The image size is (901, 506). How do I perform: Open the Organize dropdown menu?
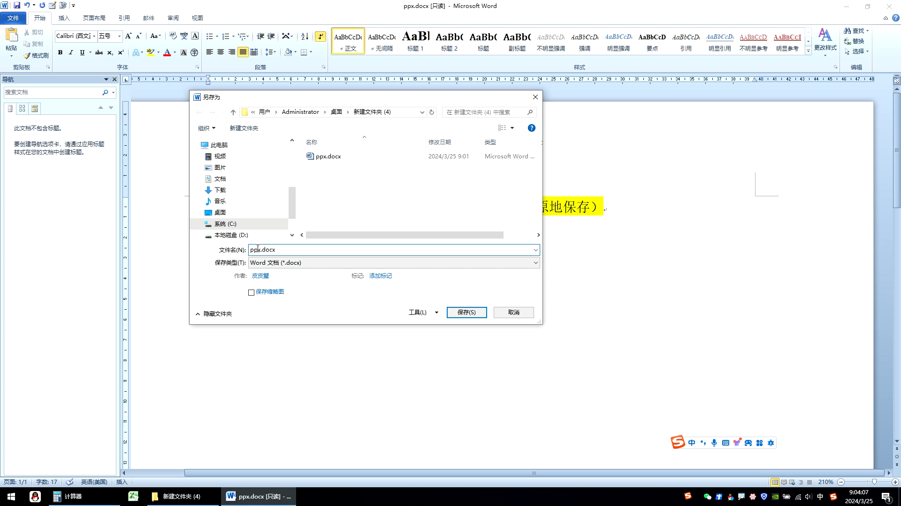tap(206, 128)
